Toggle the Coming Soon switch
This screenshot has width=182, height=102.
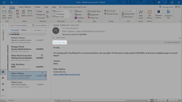[177, 7]
